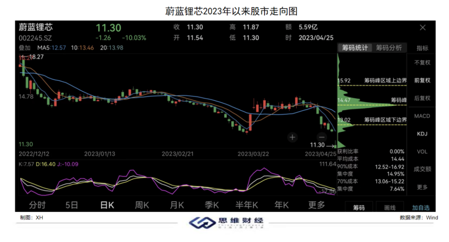Click the KDJ J:-10.09 readout

pos(68,164)
